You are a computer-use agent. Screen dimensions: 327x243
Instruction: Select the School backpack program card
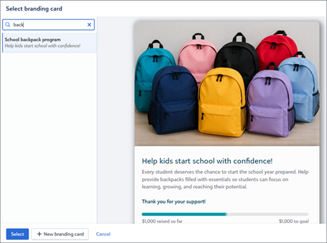49,42
